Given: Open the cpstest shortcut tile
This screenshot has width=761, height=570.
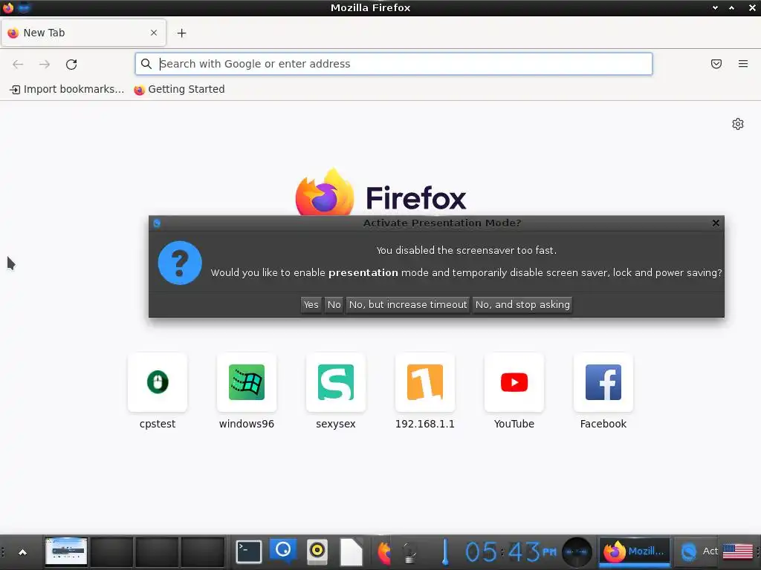Looking at the screenshot, I should tap(158, 392).
